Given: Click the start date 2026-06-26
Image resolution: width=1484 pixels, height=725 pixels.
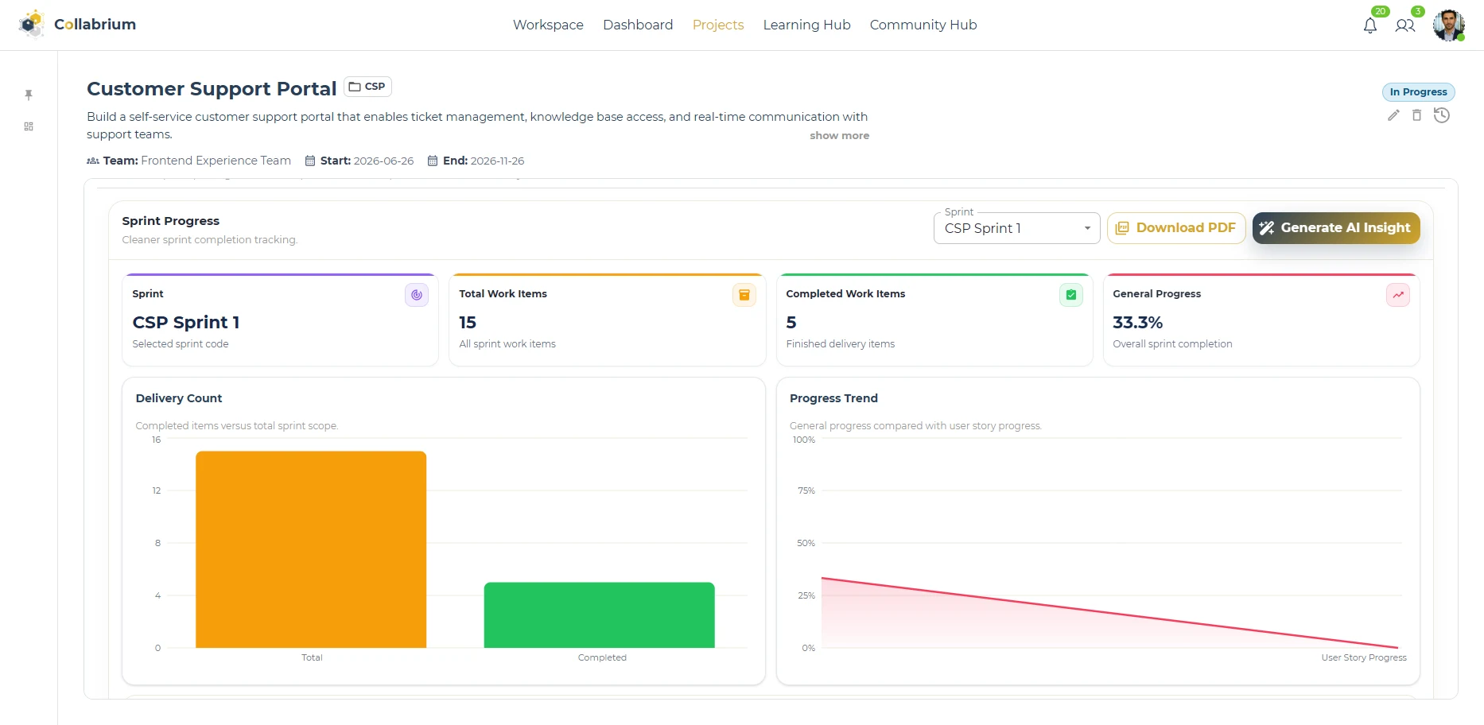Looking at the screenshot, I should coord(384,161).
